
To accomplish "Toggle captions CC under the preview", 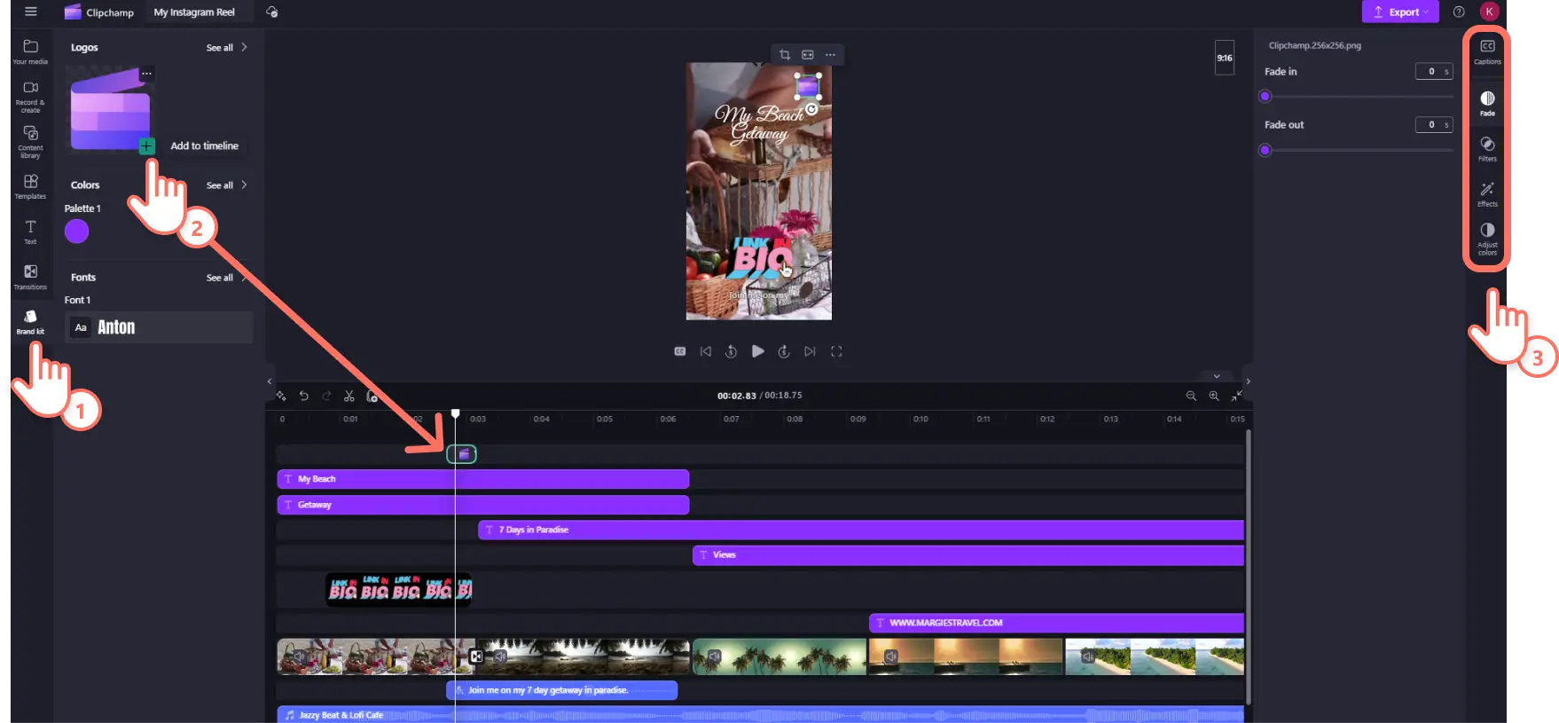I will (x=680, y=351).
